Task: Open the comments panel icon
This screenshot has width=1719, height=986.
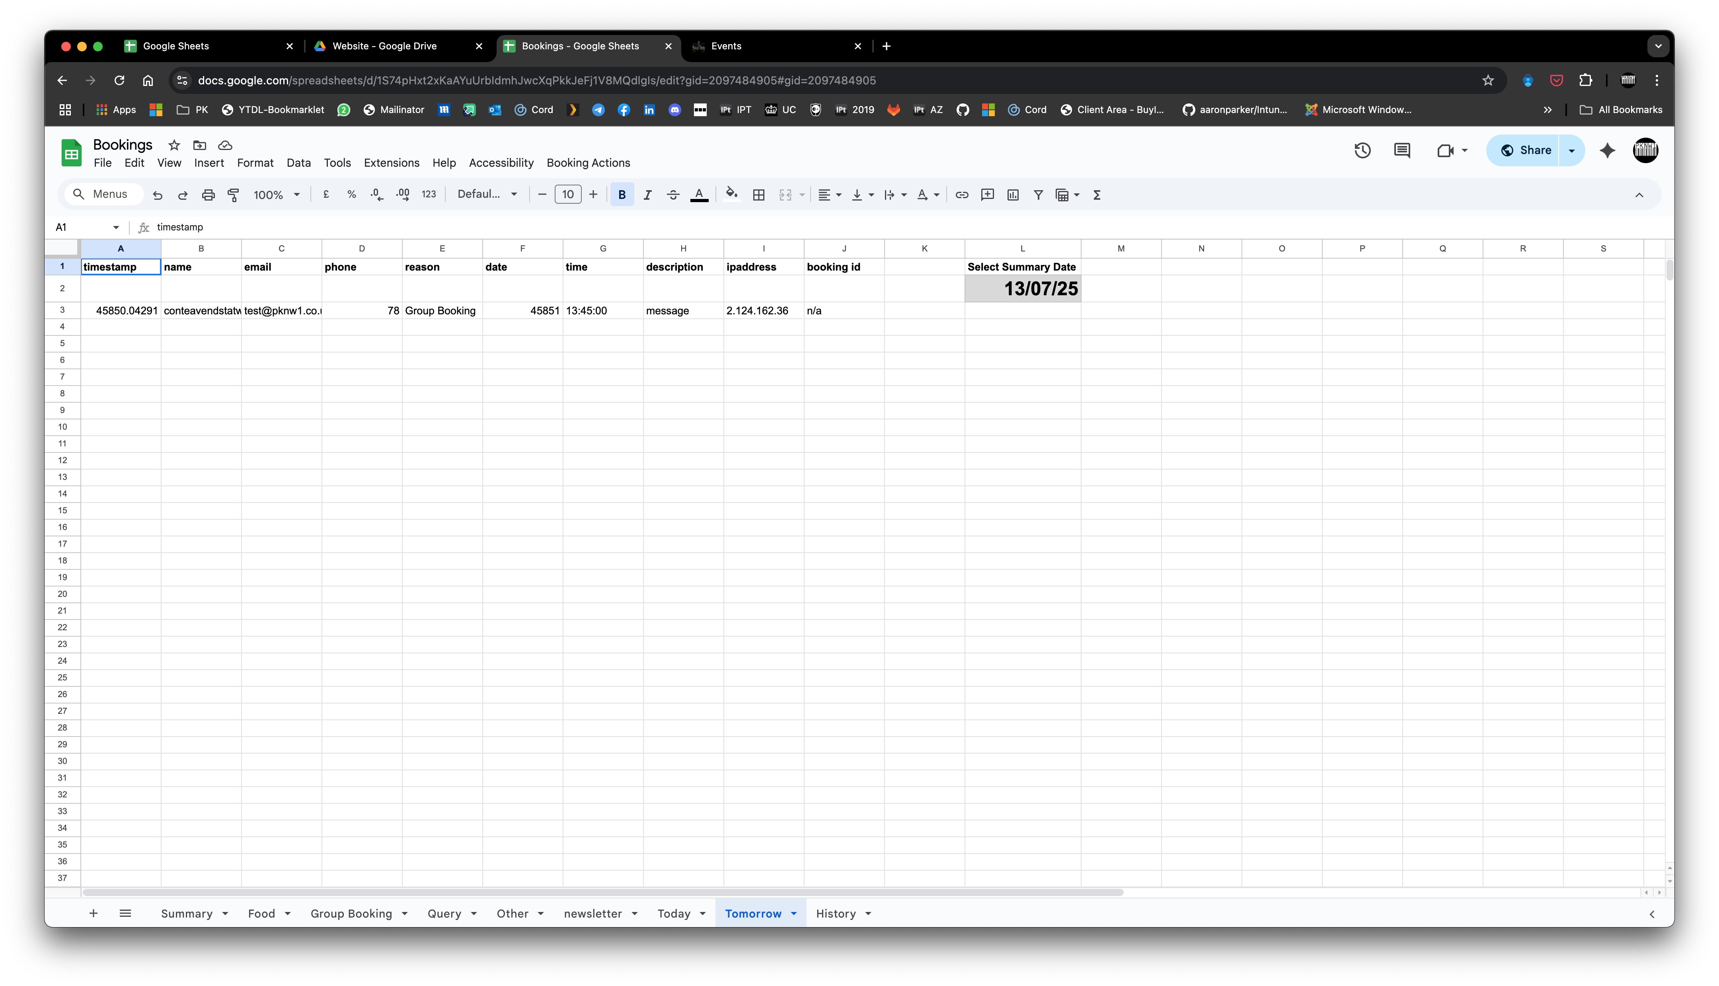Action: click(1401, 150)
